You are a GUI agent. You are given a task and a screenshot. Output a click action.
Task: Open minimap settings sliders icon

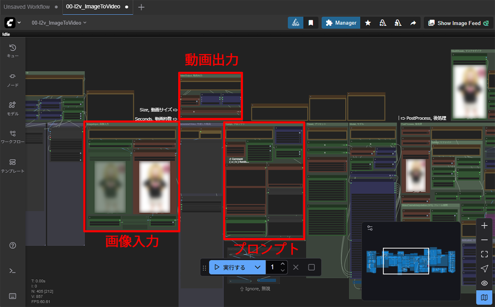[x=370, y=228]
